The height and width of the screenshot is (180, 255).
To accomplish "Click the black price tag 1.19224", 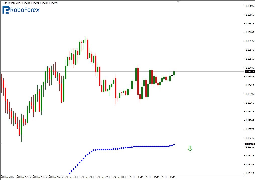I will click(249, 144).
